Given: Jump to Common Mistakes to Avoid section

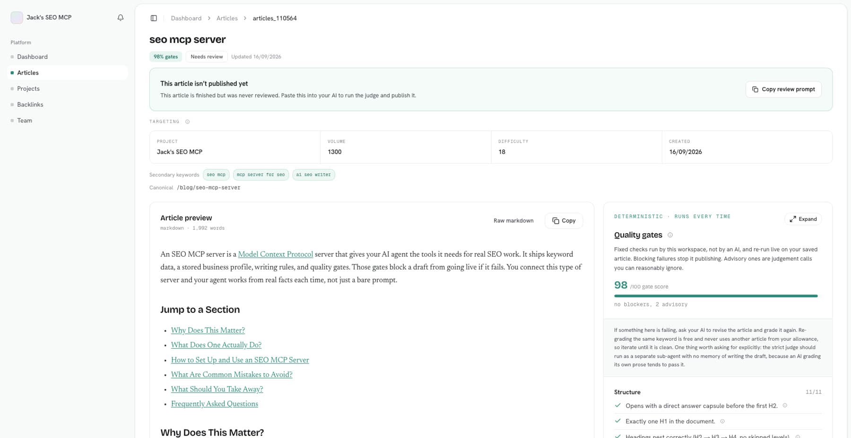Looking at the screenshot, I should (232, 374).
